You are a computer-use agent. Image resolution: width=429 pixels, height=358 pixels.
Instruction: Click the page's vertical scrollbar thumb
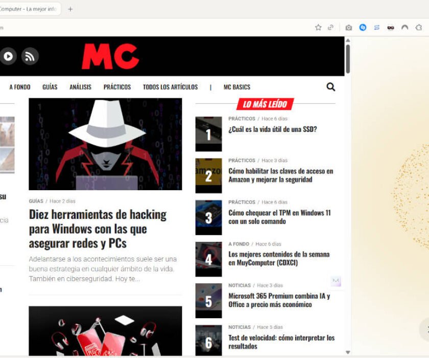tap(348, 59)
